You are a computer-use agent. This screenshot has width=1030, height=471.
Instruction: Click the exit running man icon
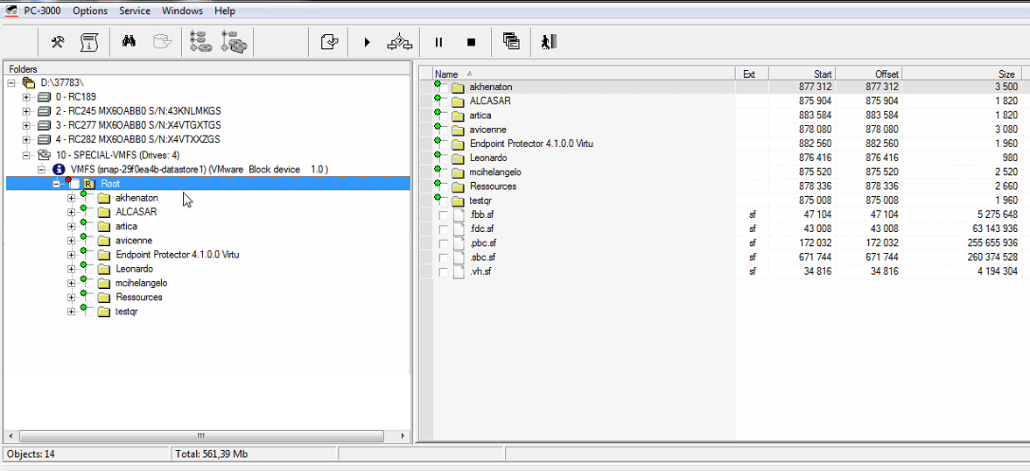tap(549, 42)
